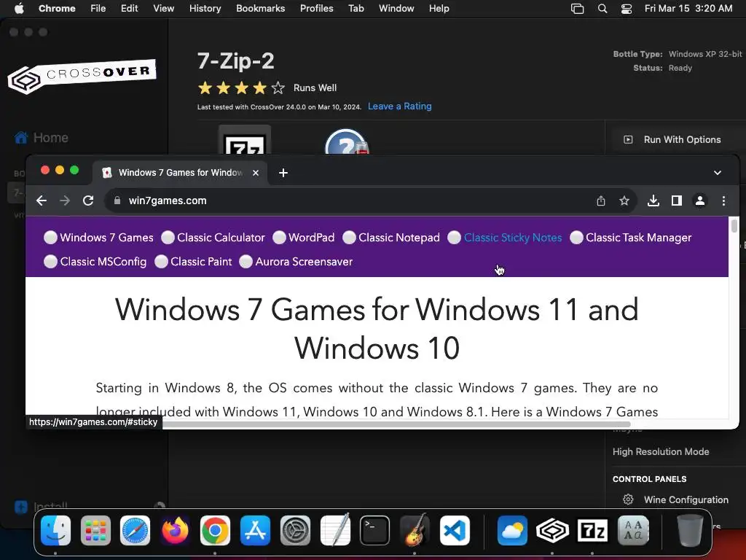Screen dimensions: 746x560
Task: Open Spotlight search in the menu bar
Action: pyautogui.click(x=602, y=8)
